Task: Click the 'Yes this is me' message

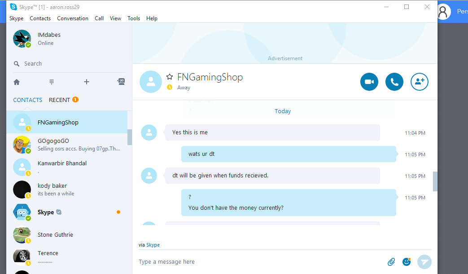Action: [272, 133]
